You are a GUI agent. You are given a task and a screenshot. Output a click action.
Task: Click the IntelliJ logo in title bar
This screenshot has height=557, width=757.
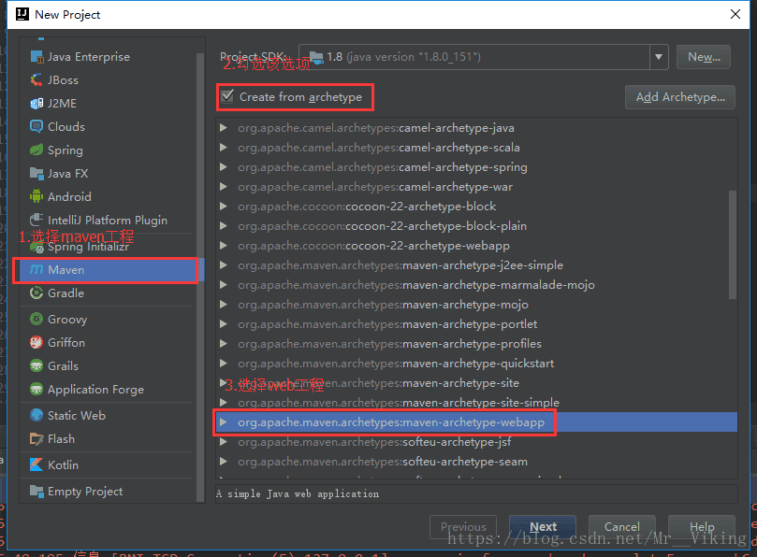[22, 14]
